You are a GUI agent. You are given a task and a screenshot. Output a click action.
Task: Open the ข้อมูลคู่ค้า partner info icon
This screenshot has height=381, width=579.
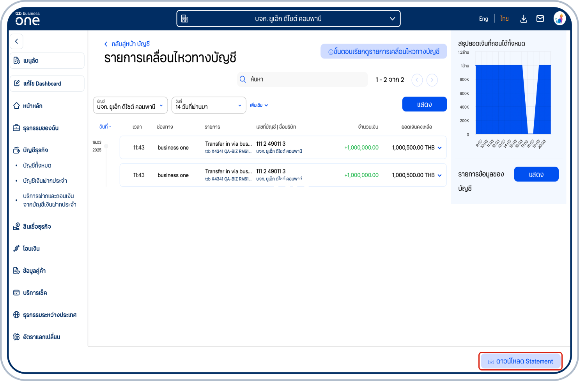click(x=16, y=270)
